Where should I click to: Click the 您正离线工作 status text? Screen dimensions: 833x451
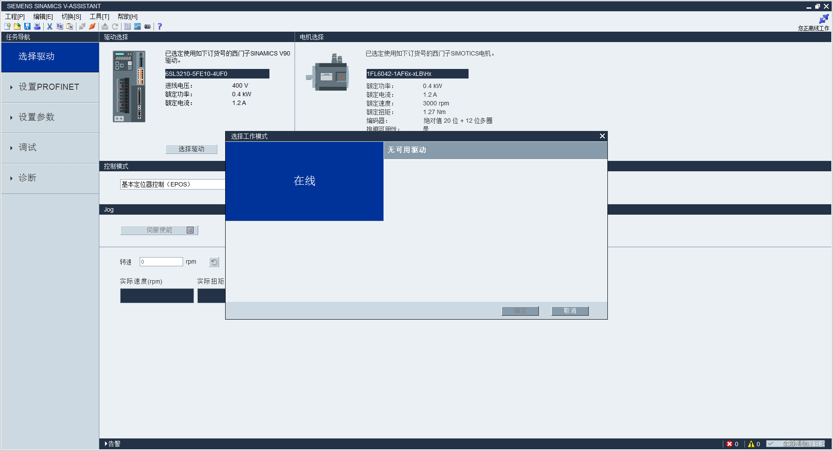point(813,28)
